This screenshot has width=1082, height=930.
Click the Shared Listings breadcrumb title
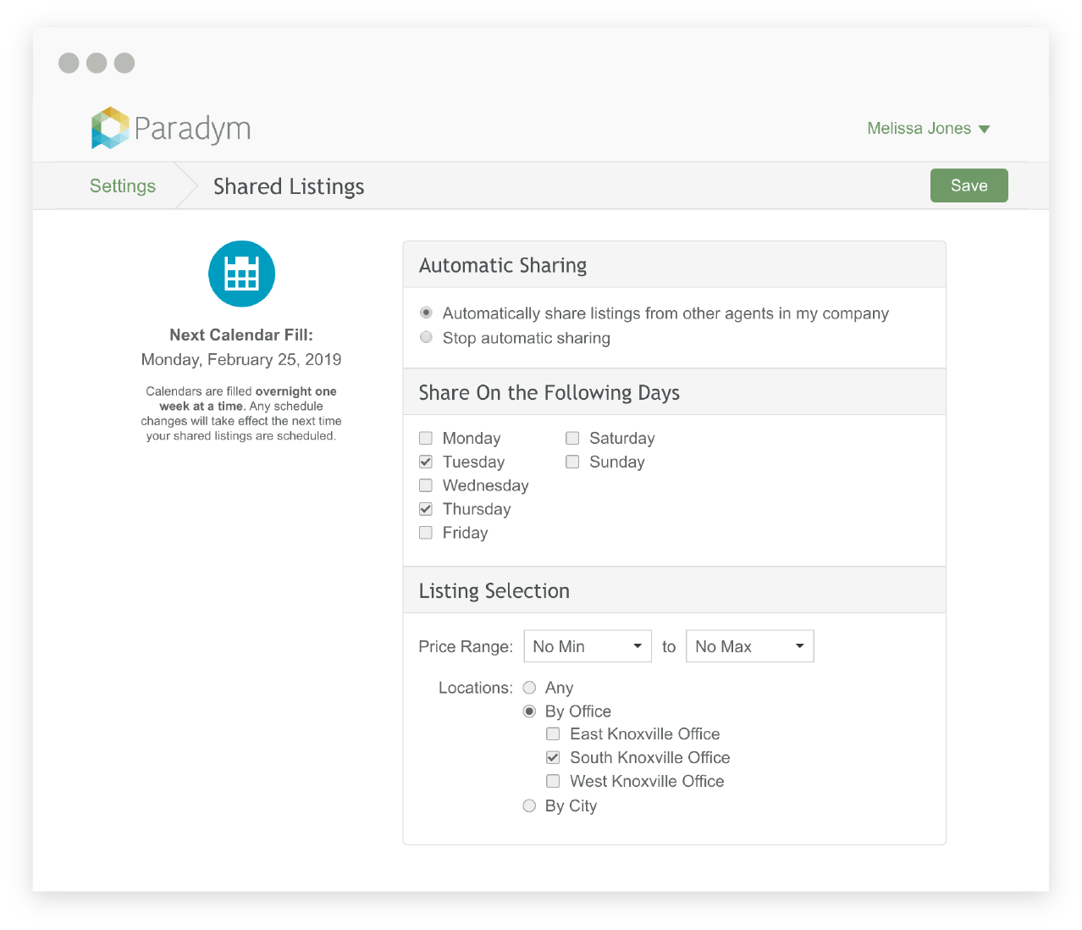click(x=289, y=186)
